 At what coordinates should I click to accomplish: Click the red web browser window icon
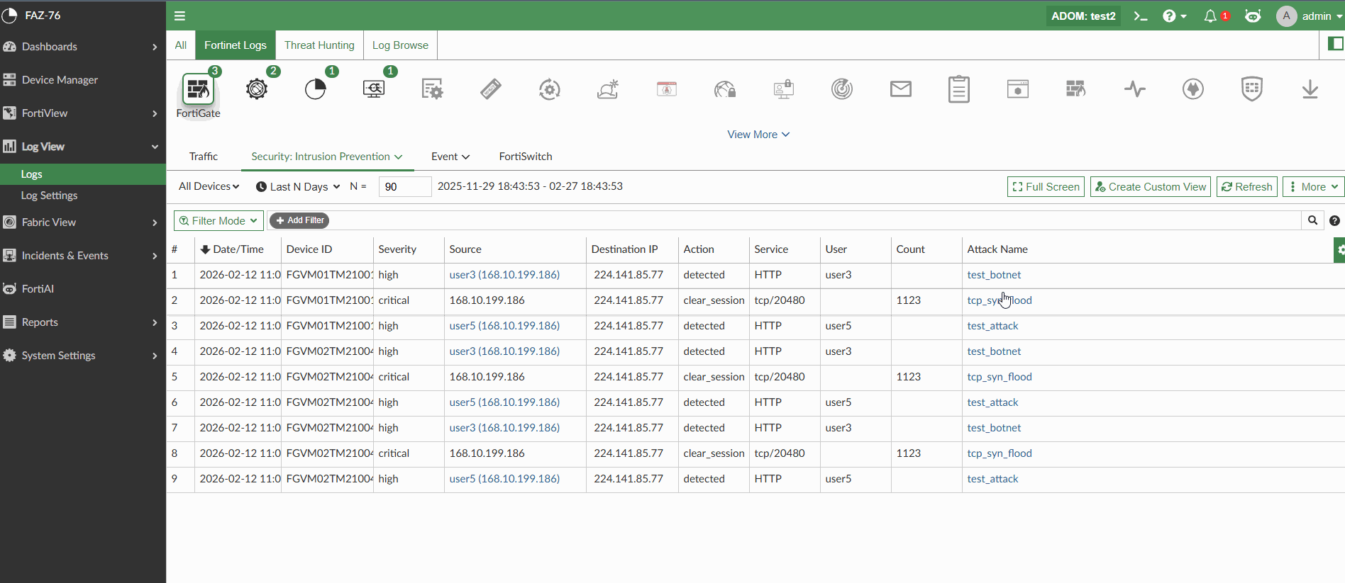point(667,89)
